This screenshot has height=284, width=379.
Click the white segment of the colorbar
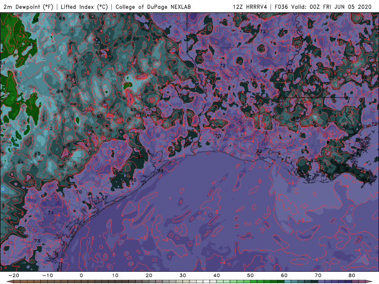click(207, 282)
